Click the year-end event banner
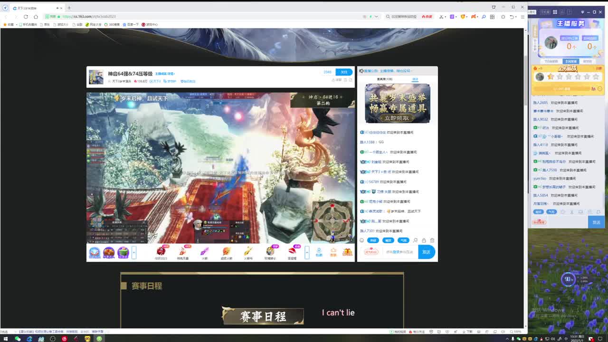The height and width of the screenshot is (342, 608). (398, 103)
